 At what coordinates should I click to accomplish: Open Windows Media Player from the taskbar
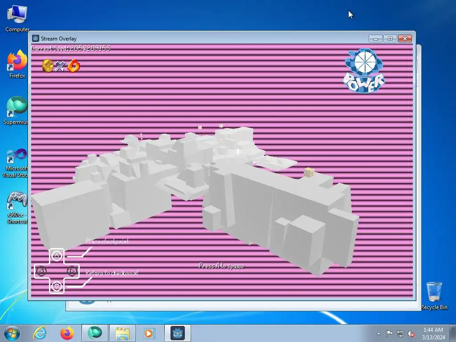149,333
